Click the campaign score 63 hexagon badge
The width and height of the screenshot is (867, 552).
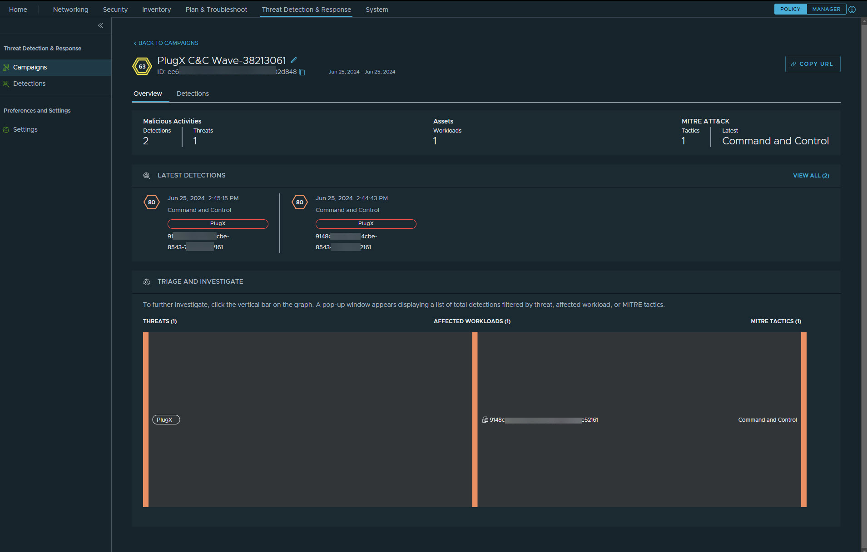142,66
